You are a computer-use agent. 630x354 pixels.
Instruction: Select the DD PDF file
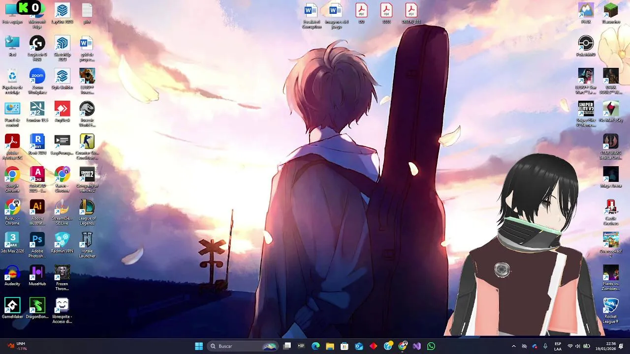pos(361,14)
